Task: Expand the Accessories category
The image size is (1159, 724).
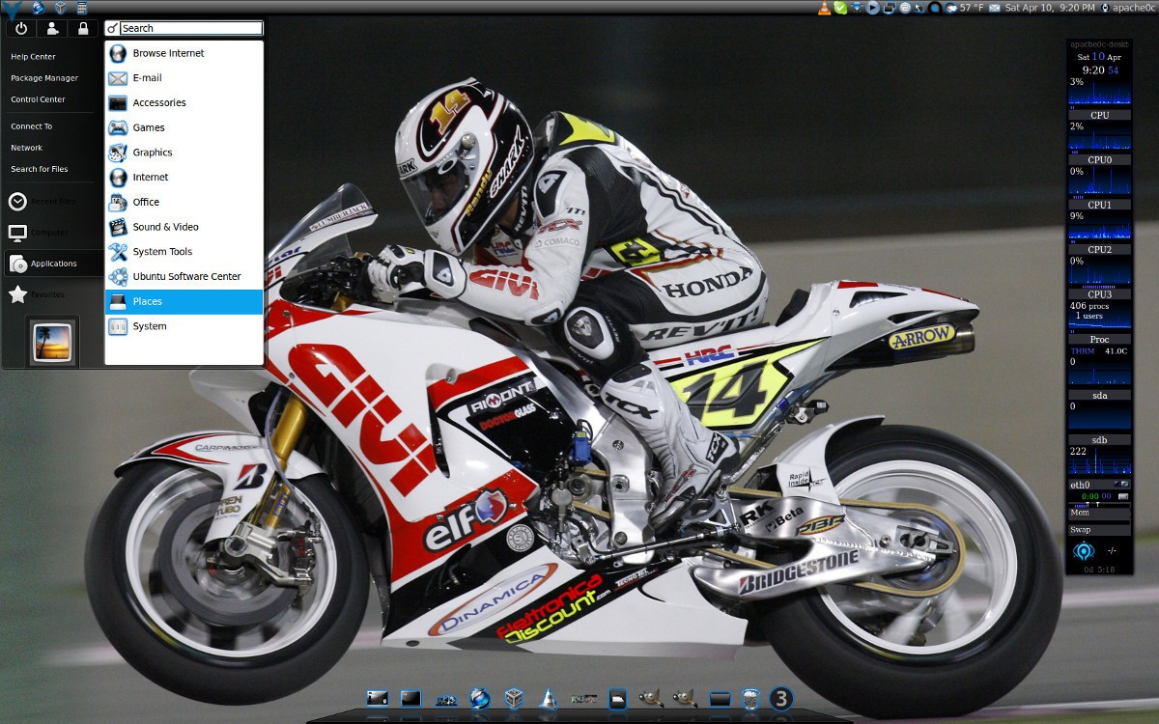Action: click(184, 103)
